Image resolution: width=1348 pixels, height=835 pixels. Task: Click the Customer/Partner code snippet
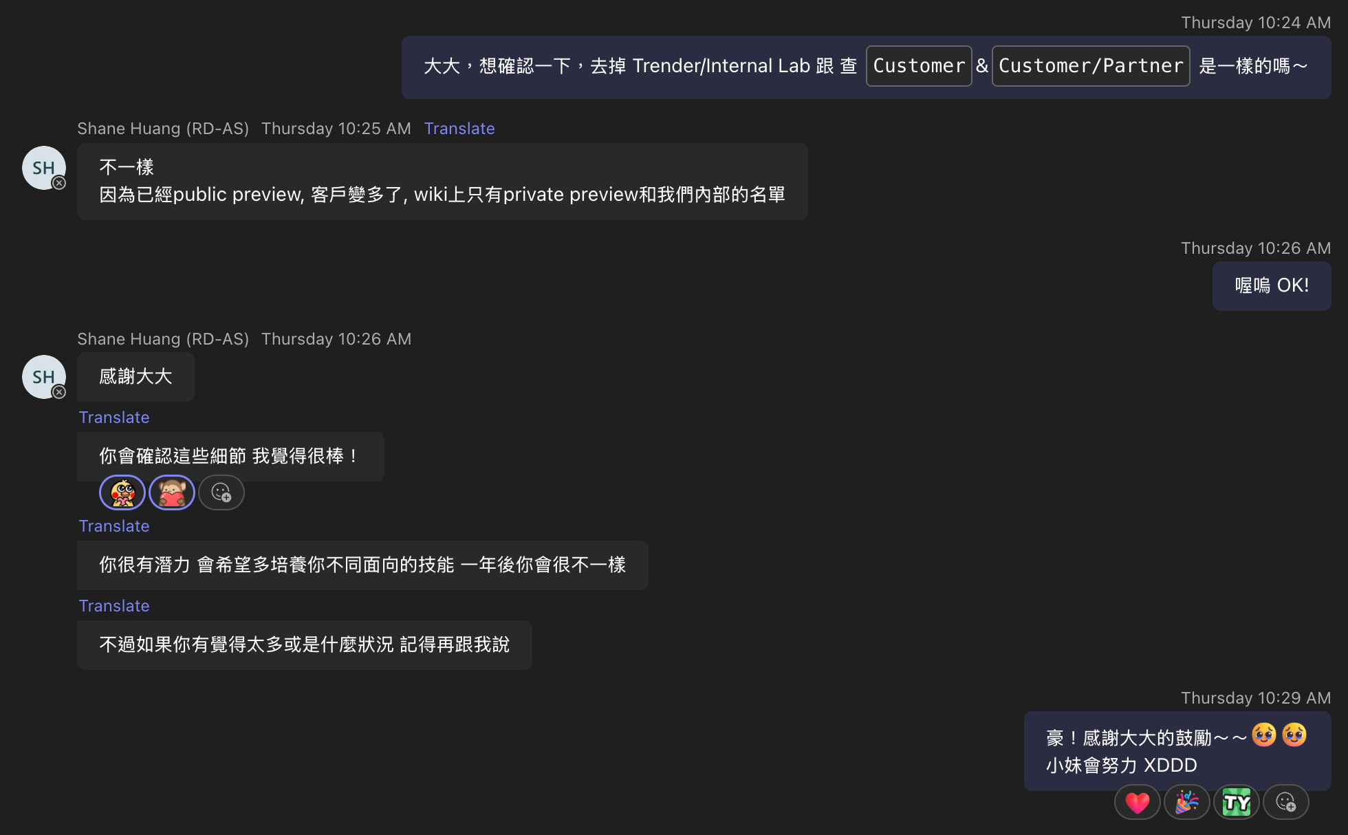1090,66
